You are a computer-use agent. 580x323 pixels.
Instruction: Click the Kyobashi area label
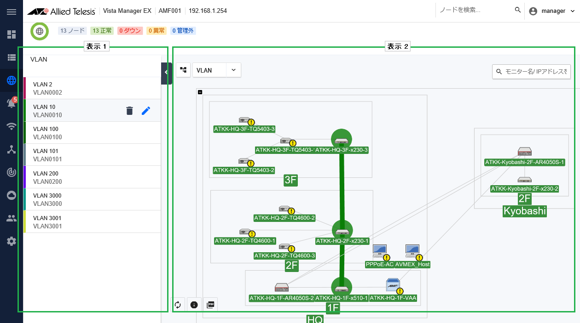click(525, 211)
